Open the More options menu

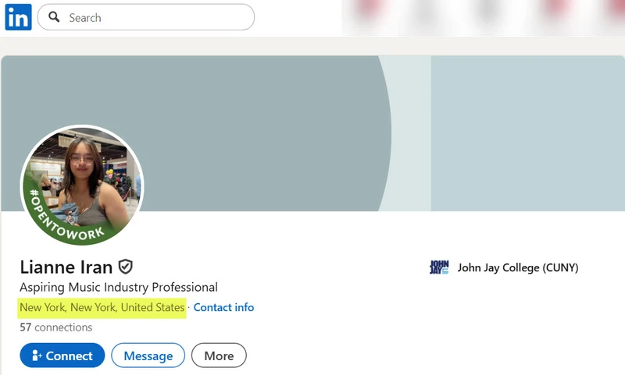219,355
